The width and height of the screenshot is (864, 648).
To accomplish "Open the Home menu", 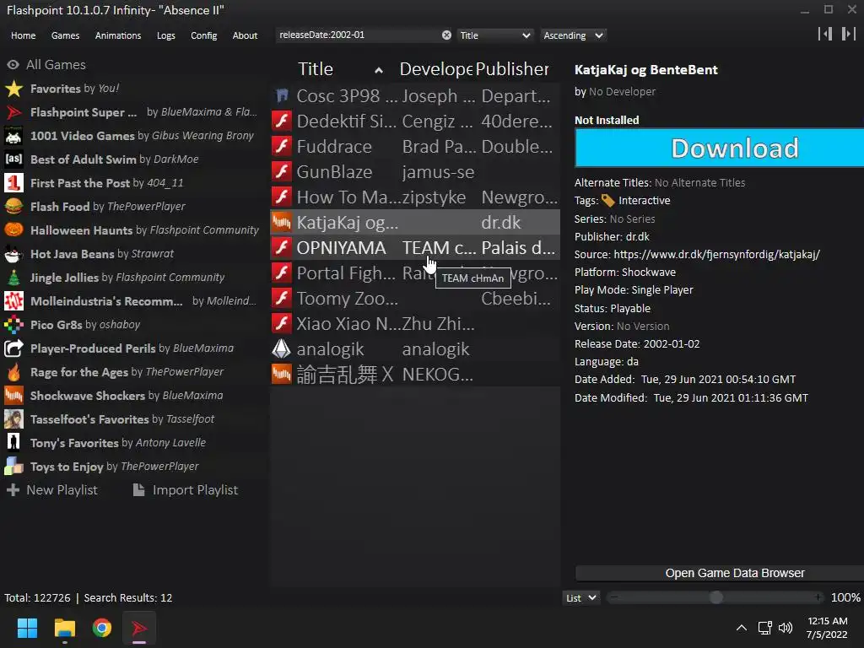I will [x=23, y=35].
